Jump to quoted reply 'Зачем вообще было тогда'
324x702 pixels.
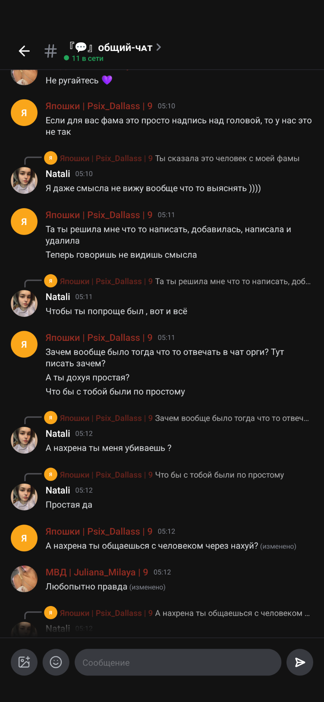(x=232, y=418)
